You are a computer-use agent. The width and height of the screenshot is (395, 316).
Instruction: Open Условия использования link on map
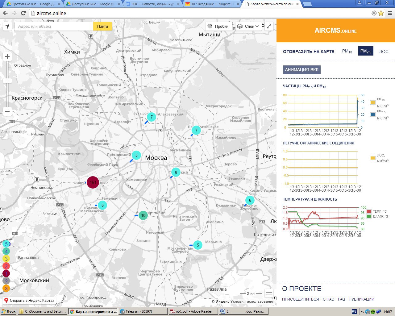pyautogui.click(x=252, y=301)
